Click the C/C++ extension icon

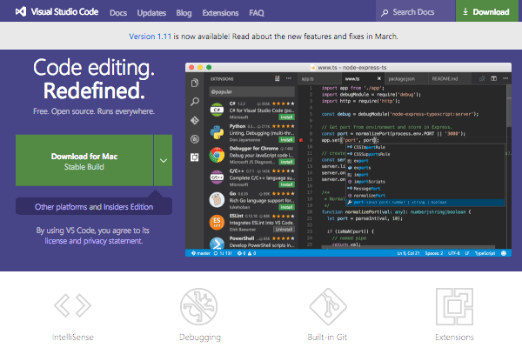(x=217, y=177)
